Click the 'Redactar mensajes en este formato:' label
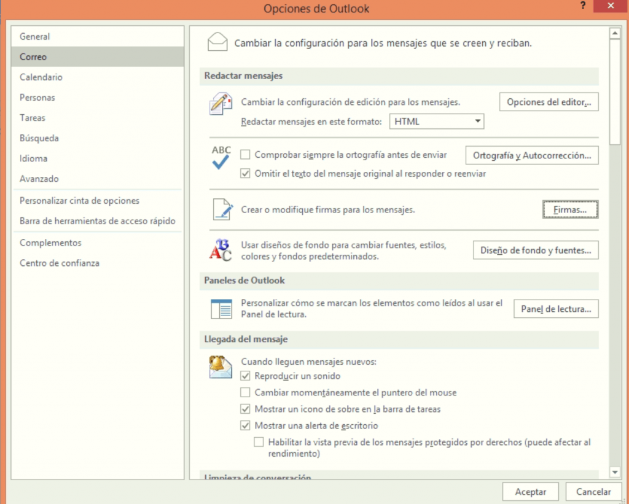 311,122
